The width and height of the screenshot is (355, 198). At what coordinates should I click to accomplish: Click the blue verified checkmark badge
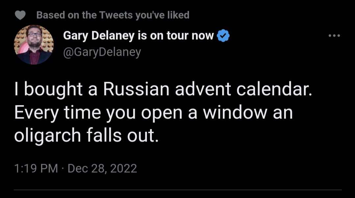(224, 36)
